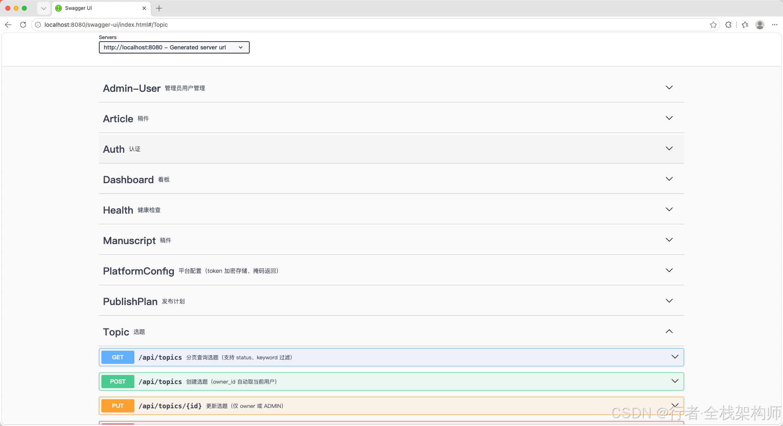
Task: Open GET /api/topics operation
Action: click(x=391, y=357)
